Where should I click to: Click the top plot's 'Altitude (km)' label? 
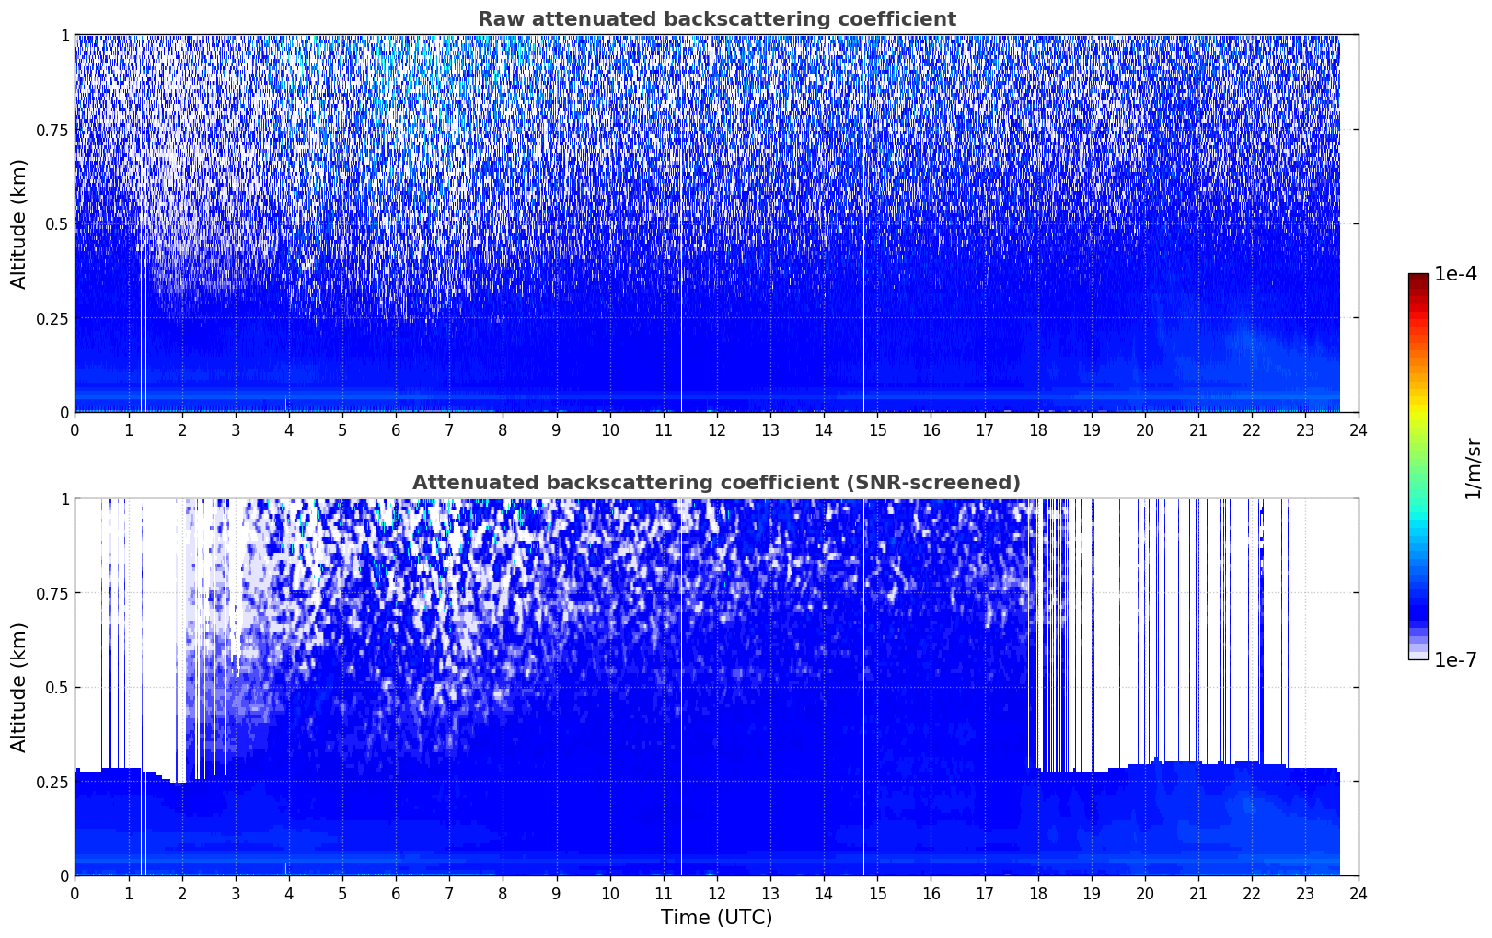[x=19, y=223]
